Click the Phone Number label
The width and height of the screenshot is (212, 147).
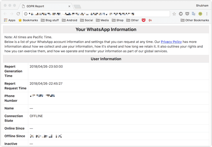pos(11,98)
